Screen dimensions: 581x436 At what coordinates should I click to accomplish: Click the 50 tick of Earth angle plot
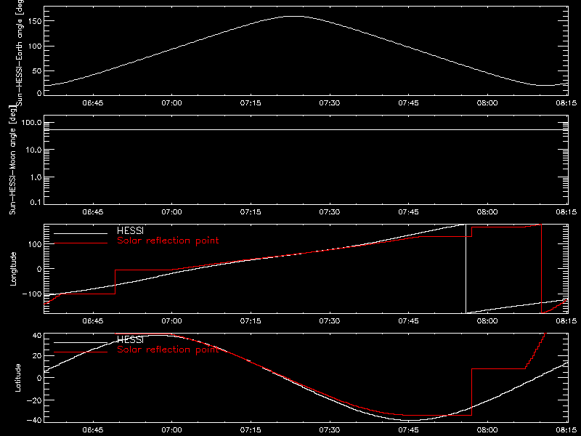pos(37,70)
